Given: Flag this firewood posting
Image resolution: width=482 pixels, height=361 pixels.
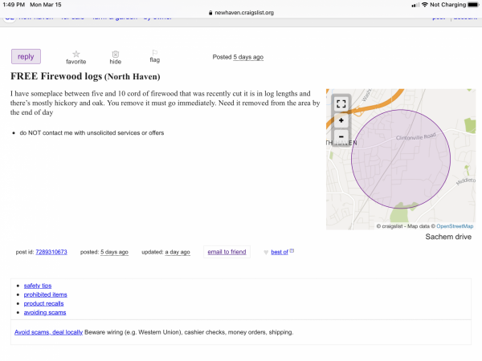Looking at the screenshot, I should click(x=154, y=53).
